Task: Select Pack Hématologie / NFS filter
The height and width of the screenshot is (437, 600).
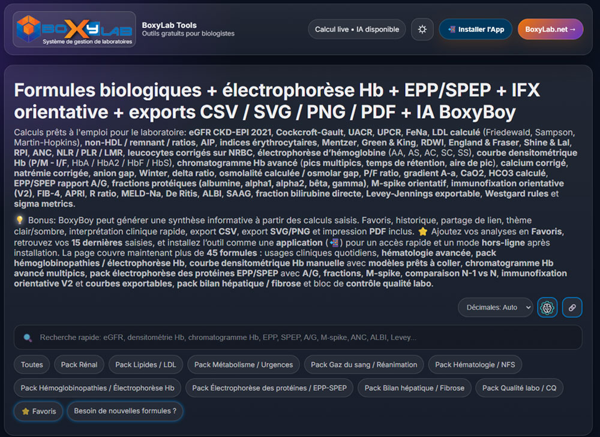Action: 475,364
